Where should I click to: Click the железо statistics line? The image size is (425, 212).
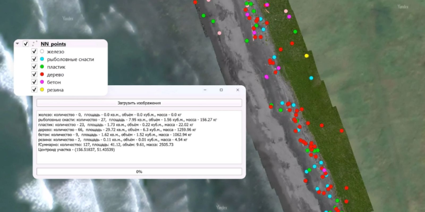point(110,114)
